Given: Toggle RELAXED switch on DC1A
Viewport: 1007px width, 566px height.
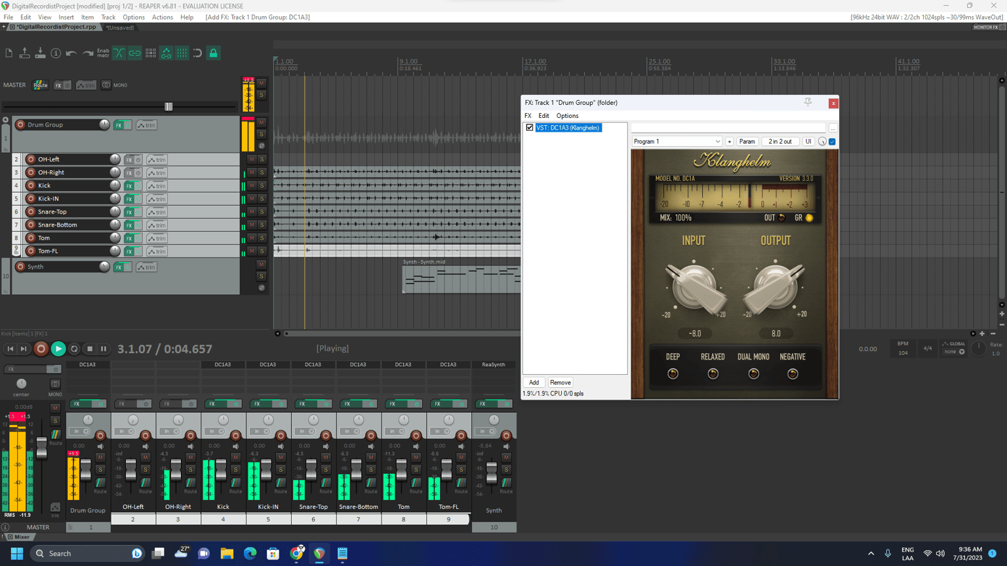Looking at the screenshot, I should click(x=713, y=374).
